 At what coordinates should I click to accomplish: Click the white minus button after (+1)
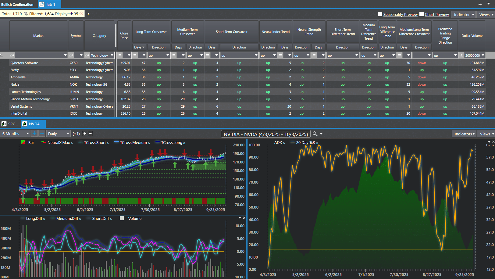[90, 134]
